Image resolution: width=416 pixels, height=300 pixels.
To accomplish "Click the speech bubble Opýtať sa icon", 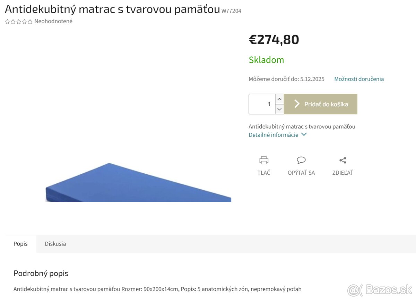I will [x=301, y=160].
